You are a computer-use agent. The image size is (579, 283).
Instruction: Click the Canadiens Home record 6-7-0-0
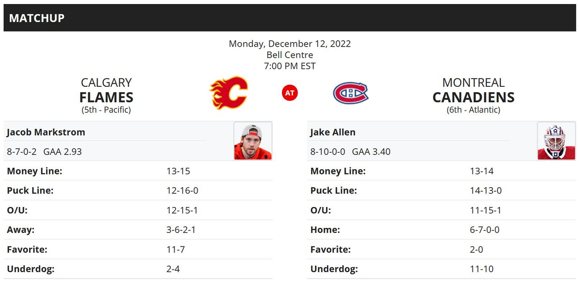tap(485, 230)
